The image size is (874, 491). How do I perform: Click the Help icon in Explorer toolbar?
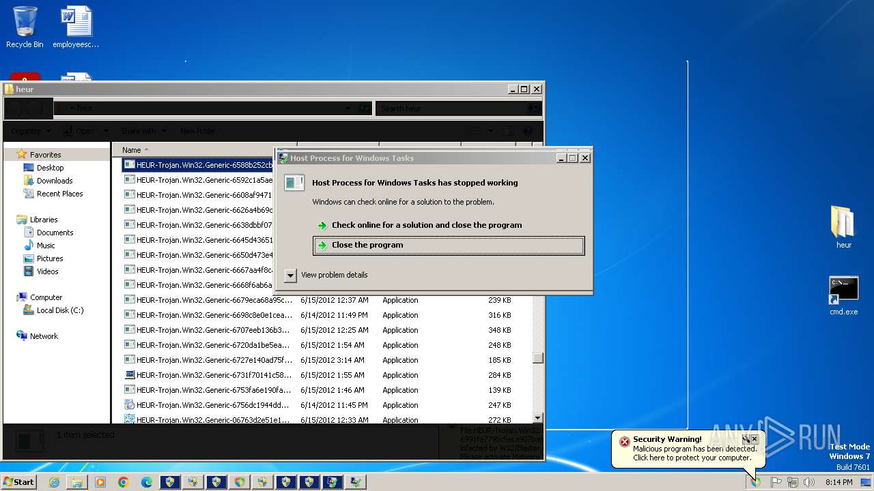527,131
